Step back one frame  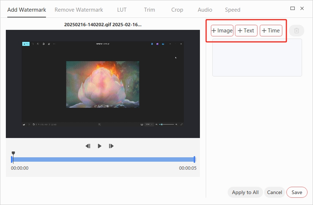(x=88, y=146)
